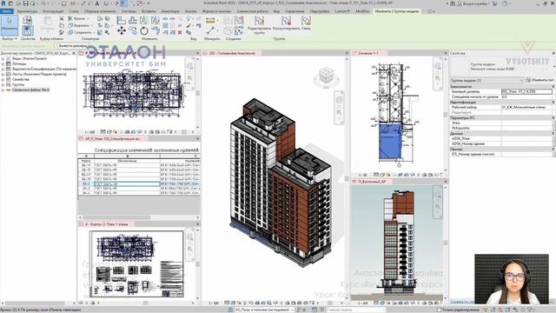Click the sheet thumbnail '4 - Корпус 2-План 1 этажа'

(x=136, y=264)
